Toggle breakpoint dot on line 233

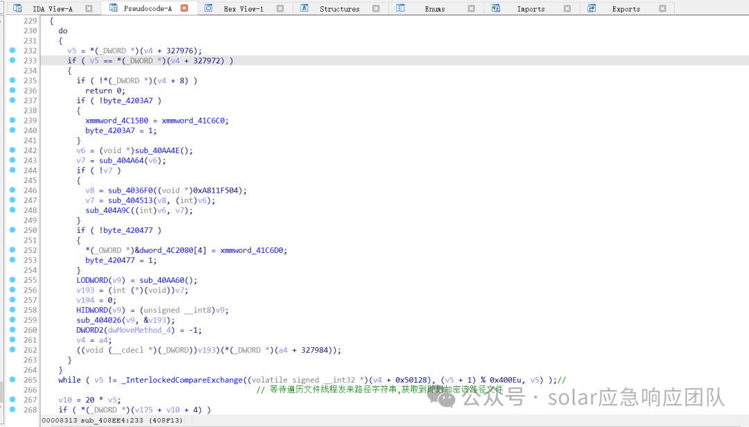click(x=12, y=60)
